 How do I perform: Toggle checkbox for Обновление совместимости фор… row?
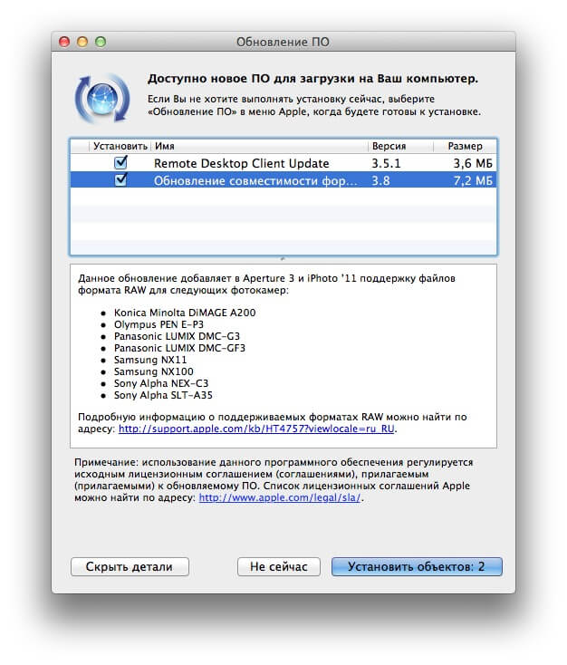click(120, 180)
